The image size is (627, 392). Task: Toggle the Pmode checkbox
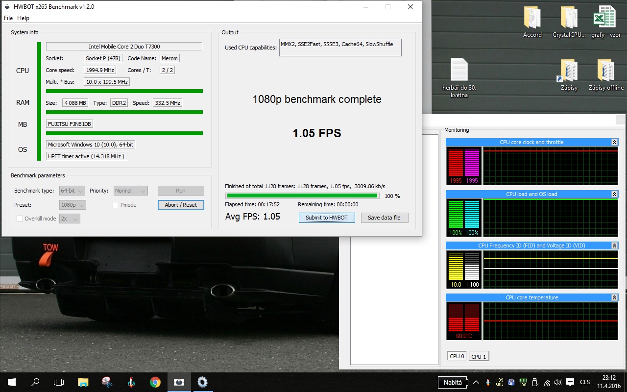coord(116,205)
